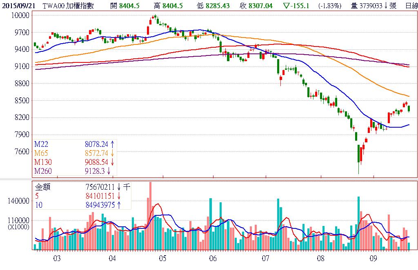The height and width of the screenshot is (270, 418).
Task: Select the M130 red moving average label
Action: (x=42, y=162)
